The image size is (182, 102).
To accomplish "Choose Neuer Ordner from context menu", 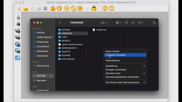I will pos(125,51).
